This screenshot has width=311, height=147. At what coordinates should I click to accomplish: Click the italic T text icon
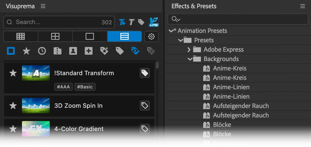(x=131, y=22)
